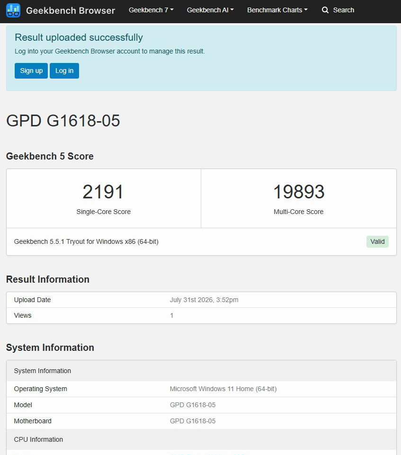Click the Valid badge
Screen dimensions: 401x455
coord(377,241)
